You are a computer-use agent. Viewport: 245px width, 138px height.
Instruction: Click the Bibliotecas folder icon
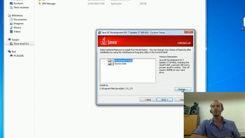(x=9, y=15)
